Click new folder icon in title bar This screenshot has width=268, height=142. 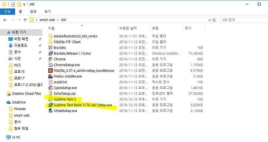point(19,4)
